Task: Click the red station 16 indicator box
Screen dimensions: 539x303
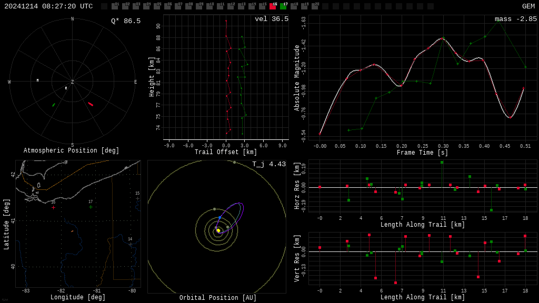Action: pos(273,6)
